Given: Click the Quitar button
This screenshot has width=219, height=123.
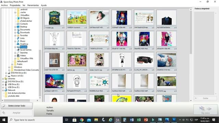Looking at the screenshot, I should point(205,98).
